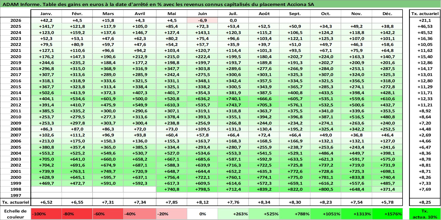Viewport: 441px width, 220px height.
Task: Select the +293,4 cell for Juin 2005
Action: coord(202,147)
